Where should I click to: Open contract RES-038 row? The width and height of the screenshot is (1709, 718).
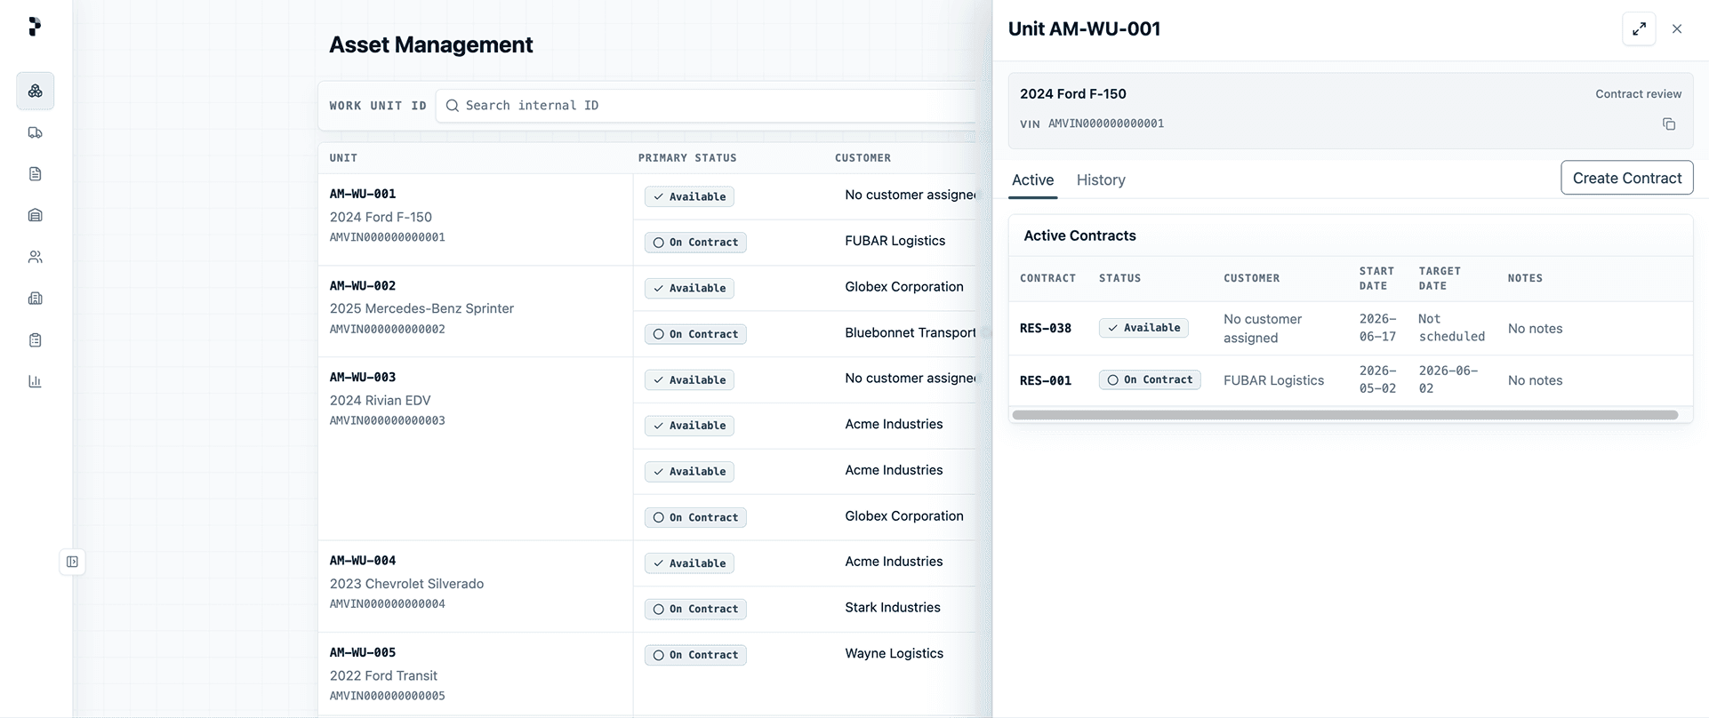pyautogui.click(x=1350, y=328)
